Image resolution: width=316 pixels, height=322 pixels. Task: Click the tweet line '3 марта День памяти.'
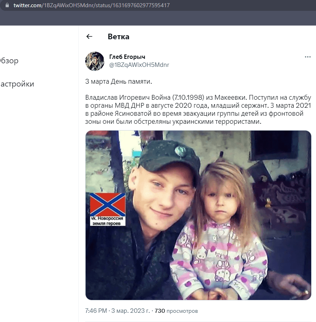pyautogui.click(x=119, y=82)
